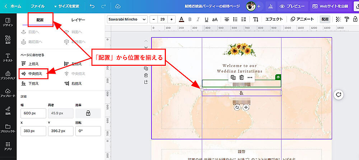Open the 素材 elements sidebar panel
Viewport: 359px width, 160px height.
pos(8,40)
